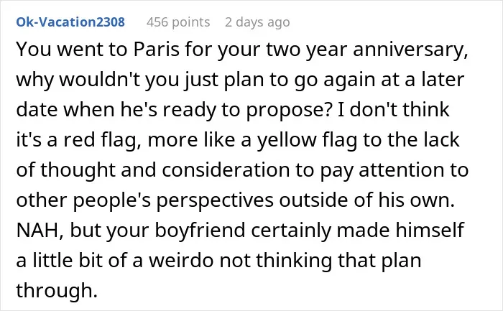The image size is (503, 311).
Task: Click the word perspectives in the comment
Action: (215, 200)
